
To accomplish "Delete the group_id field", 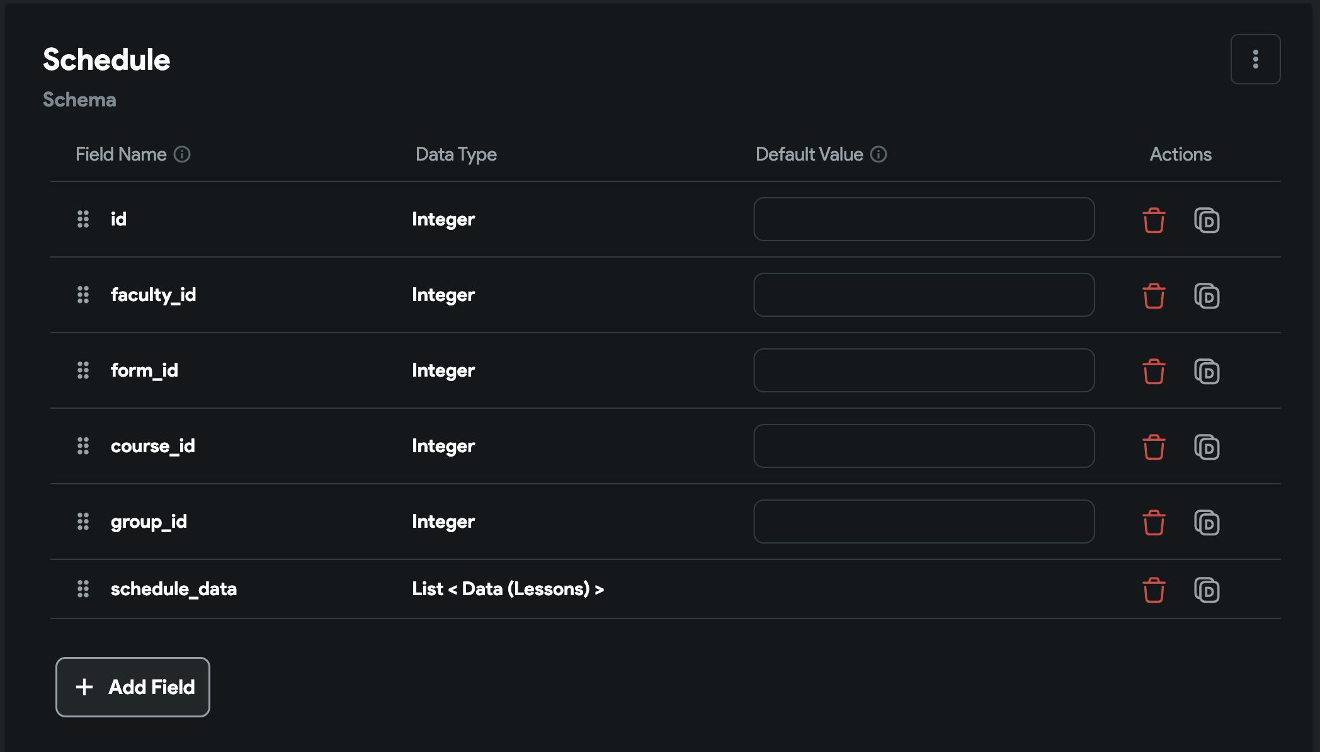I will click(1154, 522).
